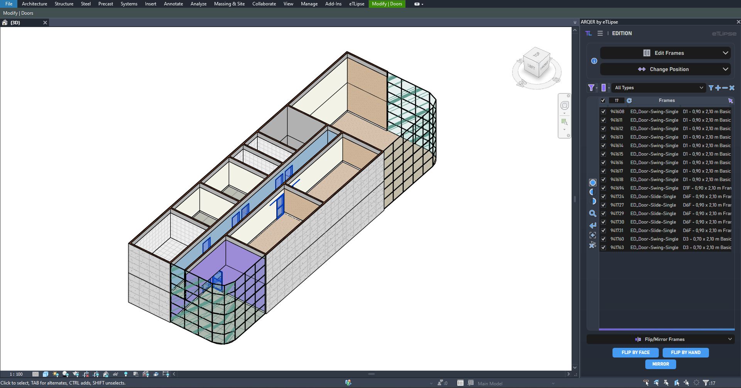Click the purple color swatch filter

coord(604,88)
